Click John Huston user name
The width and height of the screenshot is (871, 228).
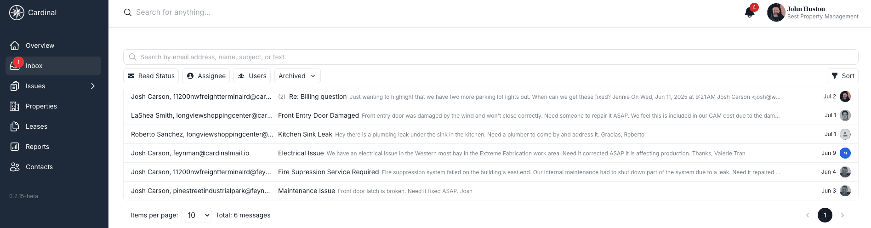[806, 9]
